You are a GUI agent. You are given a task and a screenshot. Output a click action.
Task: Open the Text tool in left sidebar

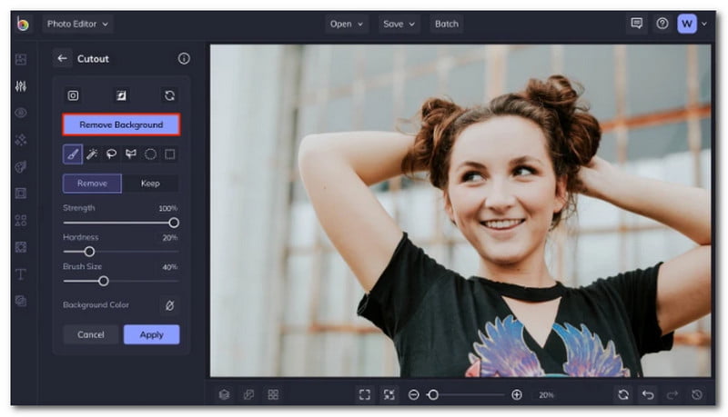tap(21, 273)
